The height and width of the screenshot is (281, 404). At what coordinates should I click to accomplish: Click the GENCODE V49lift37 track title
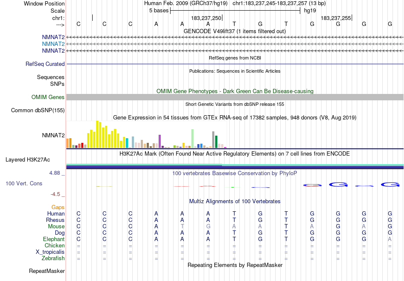coord(235,31)
